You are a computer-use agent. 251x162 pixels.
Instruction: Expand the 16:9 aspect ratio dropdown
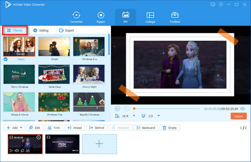[134, 116]
